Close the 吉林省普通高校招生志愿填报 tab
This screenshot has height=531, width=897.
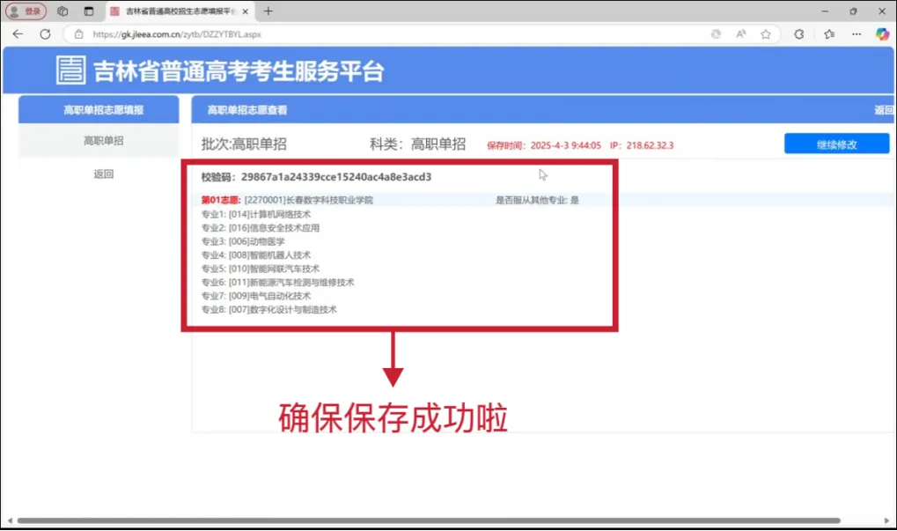point(246,11)
